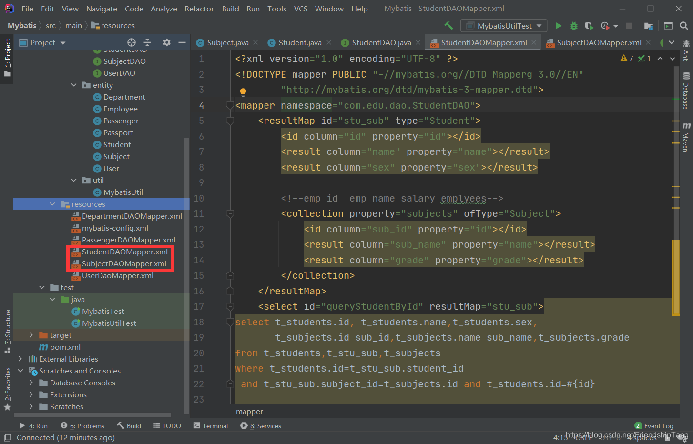Open the profiler run icon
Image resolution: width=693 pixels, height=444 pixels.
tap(605, 26)
